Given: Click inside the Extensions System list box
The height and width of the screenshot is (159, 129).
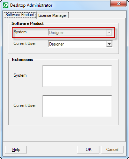Looking at the screenshot, I should (x=77, y=76).
